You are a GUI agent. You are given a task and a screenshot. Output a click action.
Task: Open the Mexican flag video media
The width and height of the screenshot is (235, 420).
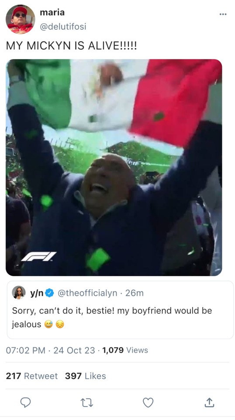(114, 168)
